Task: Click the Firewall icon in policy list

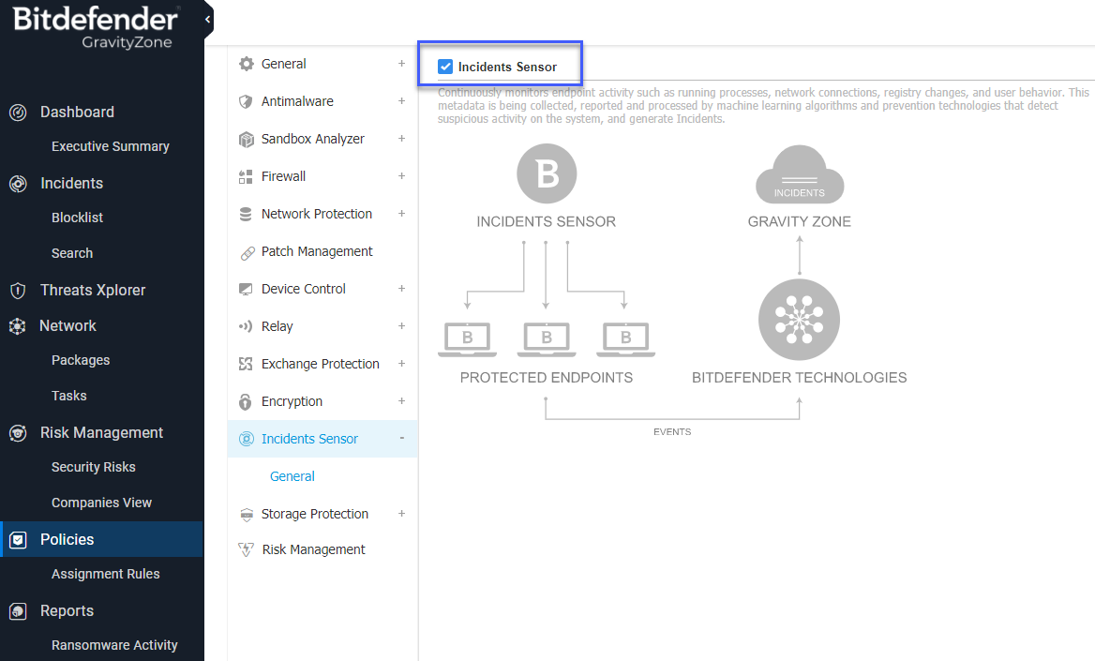Action: [246, 176]
